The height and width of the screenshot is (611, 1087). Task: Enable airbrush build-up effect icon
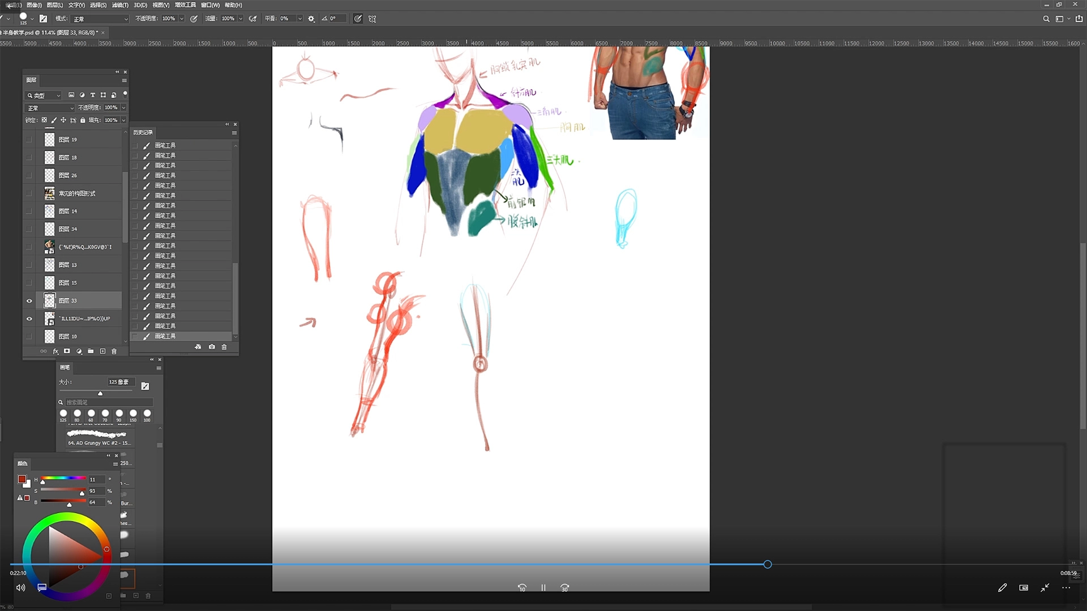click(253, 19)
